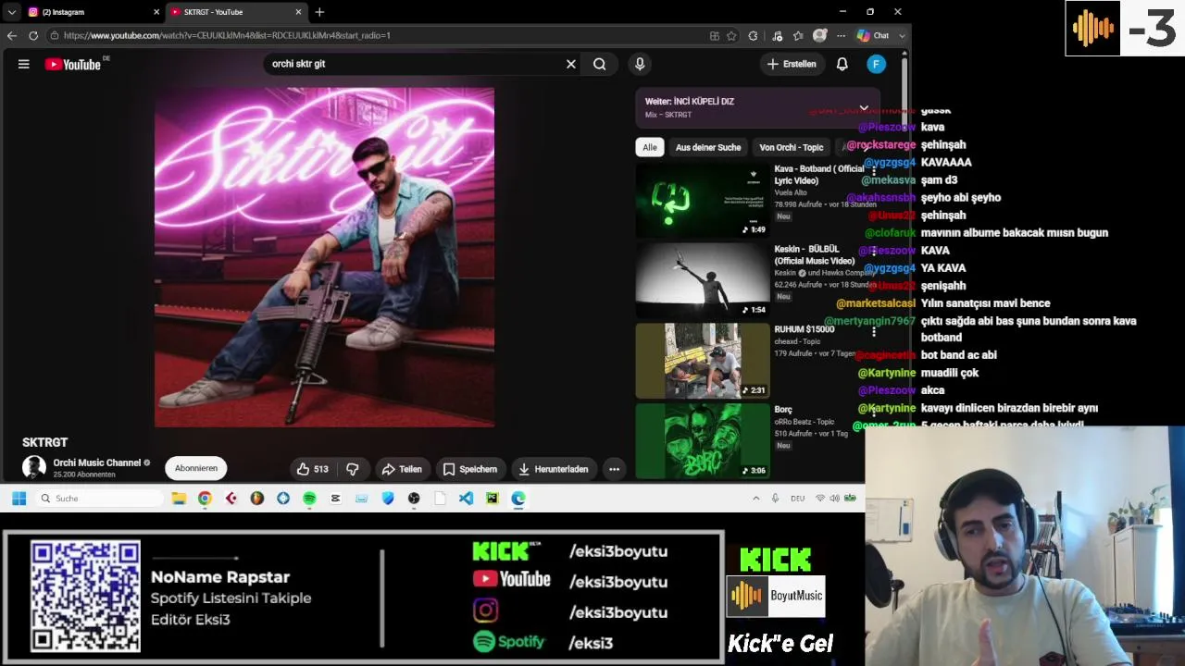Close the Instagram tab
This screenshot has height=666, width=1185.
tap(156, 12)
